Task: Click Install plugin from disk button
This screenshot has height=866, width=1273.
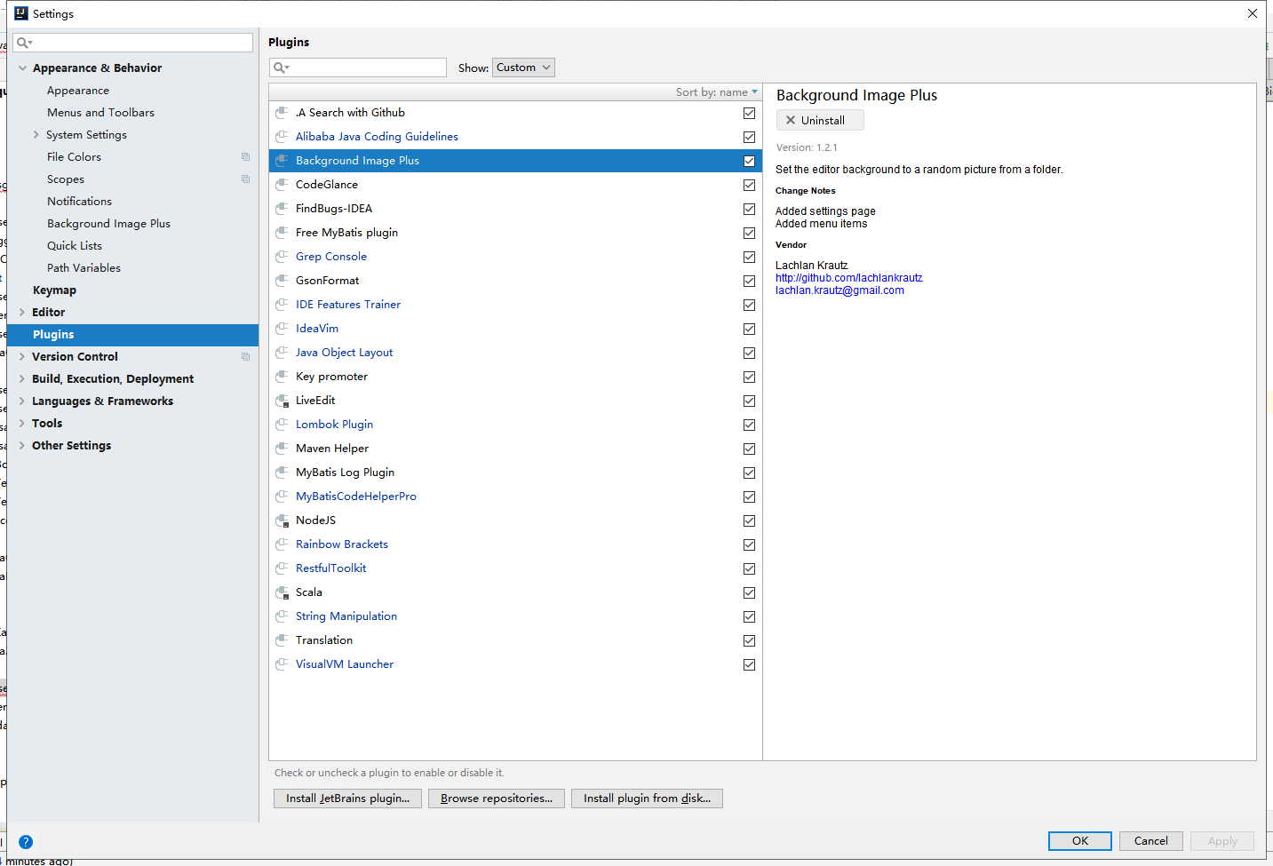Action: tap(647, 798)
